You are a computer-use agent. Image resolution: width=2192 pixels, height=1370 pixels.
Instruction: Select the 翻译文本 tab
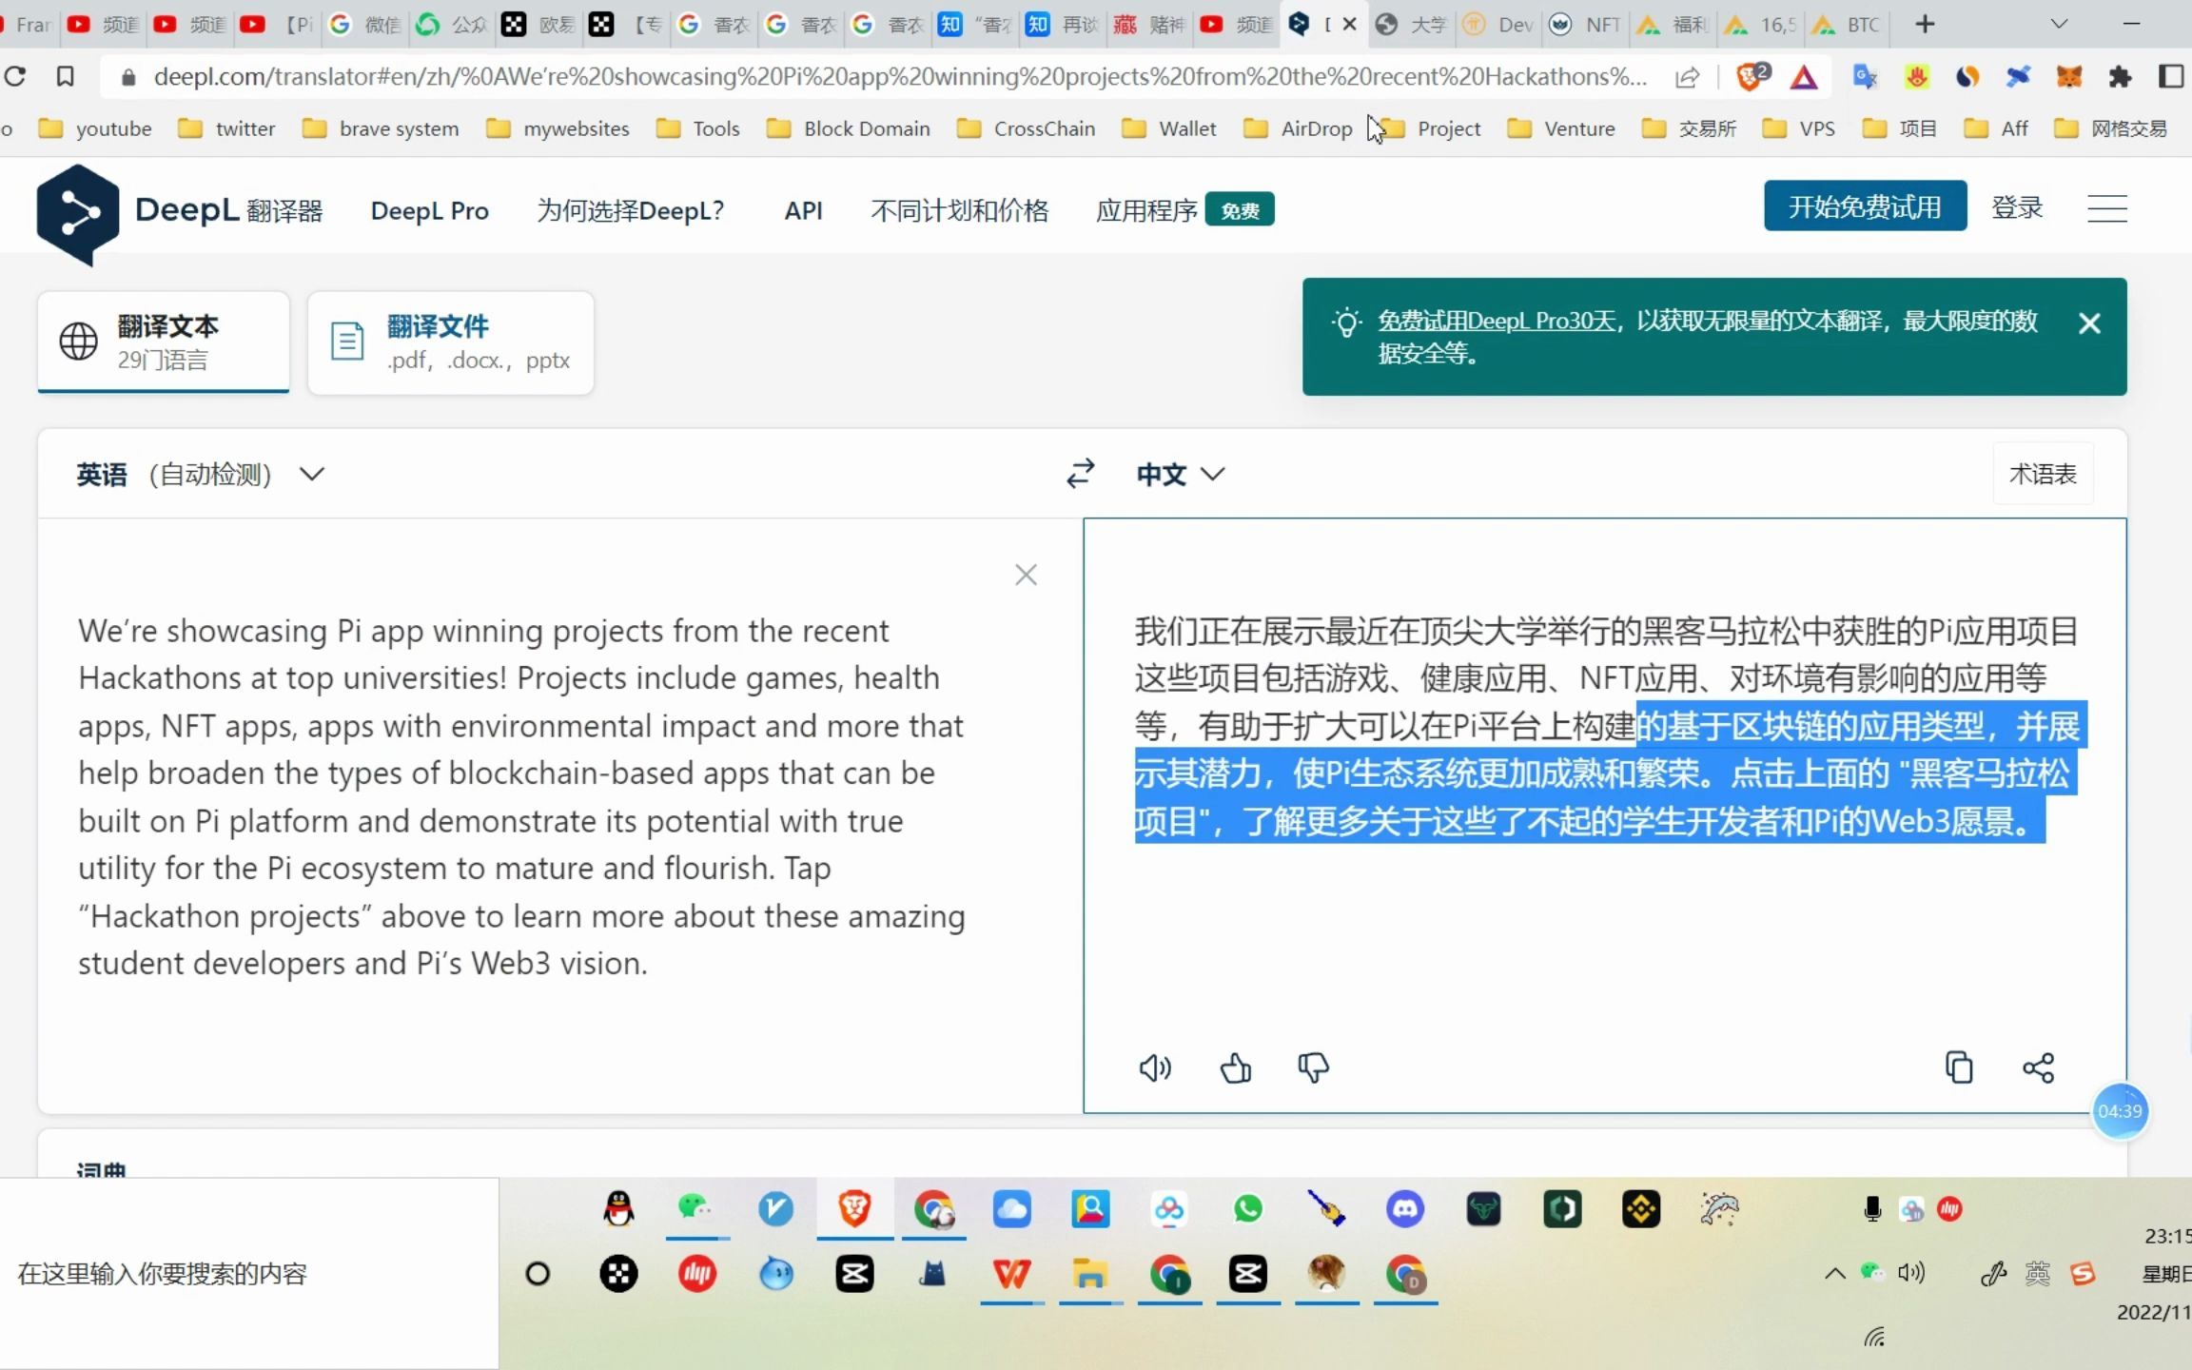click(165, 340)
